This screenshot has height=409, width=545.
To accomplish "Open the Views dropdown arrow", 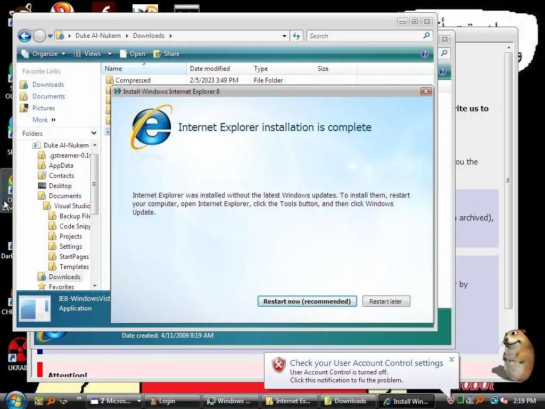I will point(110,54).
